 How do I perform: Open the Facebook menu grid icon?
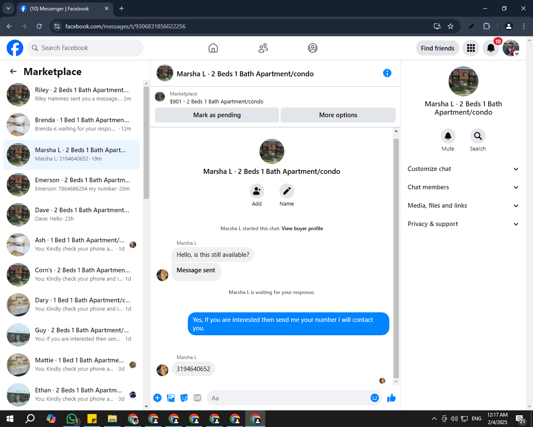(x=471, y=48)
